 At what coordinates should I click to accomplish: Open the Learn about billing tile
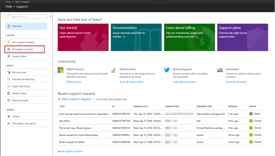[189, 37]
